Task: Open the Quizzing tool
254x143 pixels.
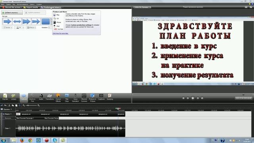Action: tap(110, 97)
